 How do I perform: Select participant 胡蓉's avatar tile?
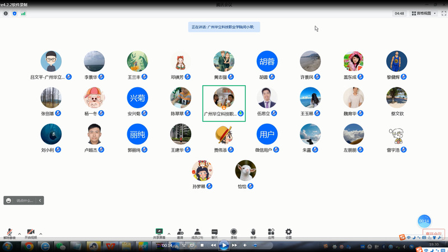point(267,61)
